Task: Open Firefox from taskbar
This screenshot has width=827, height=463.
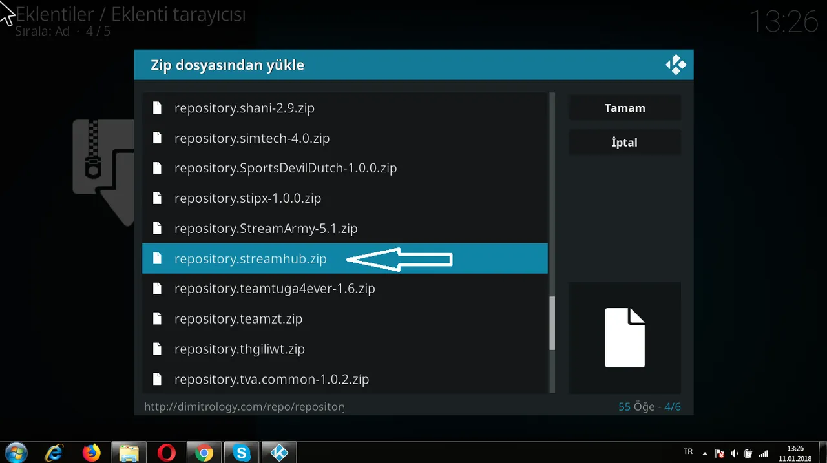Action: click(92, 453)
